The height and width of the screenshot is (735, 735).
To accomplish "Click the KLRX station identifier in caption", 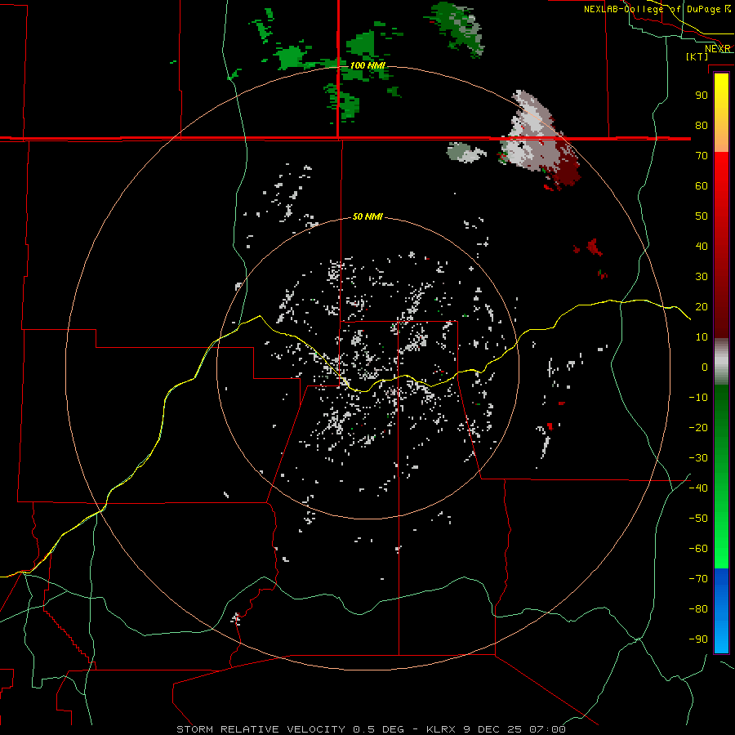I will click(442, 729).
